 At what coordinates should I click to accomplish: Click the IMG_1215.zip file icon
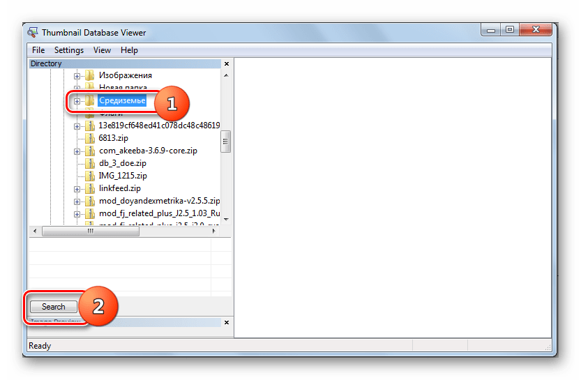(89, 176)
